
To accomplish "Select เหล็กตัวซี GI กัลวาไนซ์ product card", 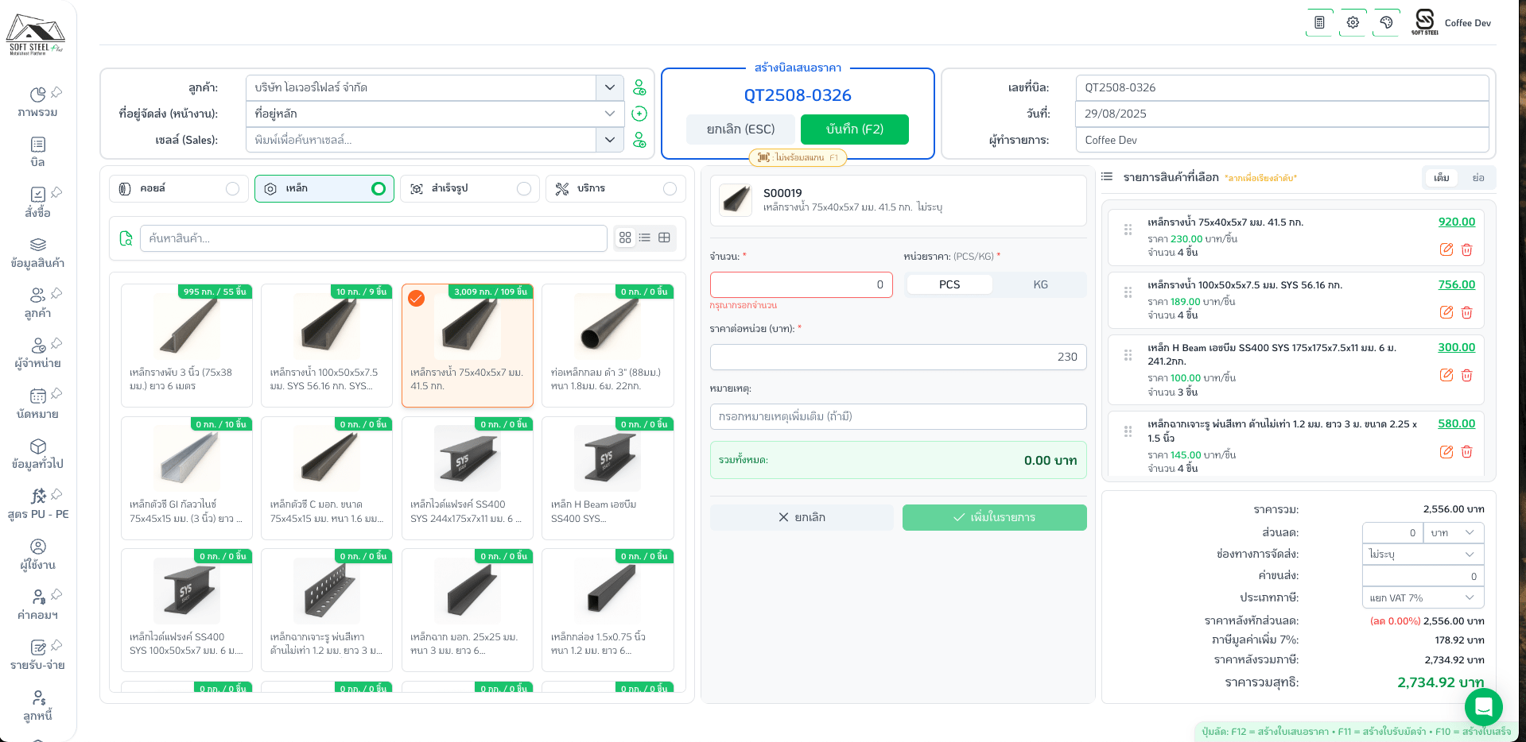I will coord(187,478).
